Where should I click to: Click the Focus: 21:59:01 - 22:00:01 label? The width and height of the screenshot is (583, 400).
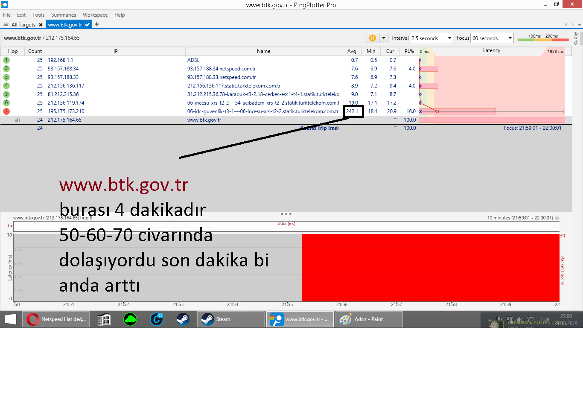click(533, 128)
